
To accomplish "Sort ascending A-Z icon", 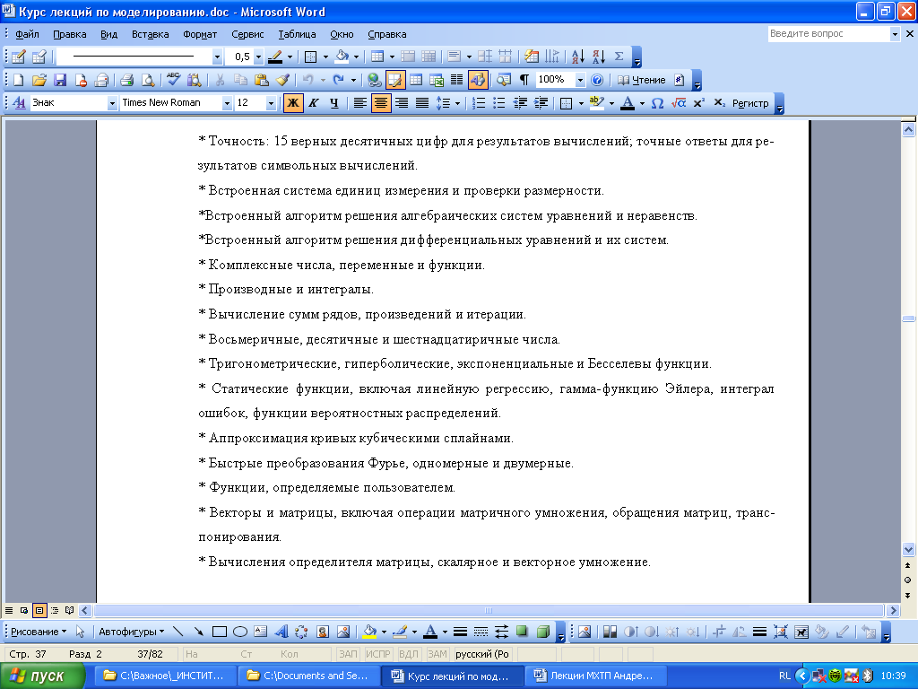I will click(x=578, y=57).
